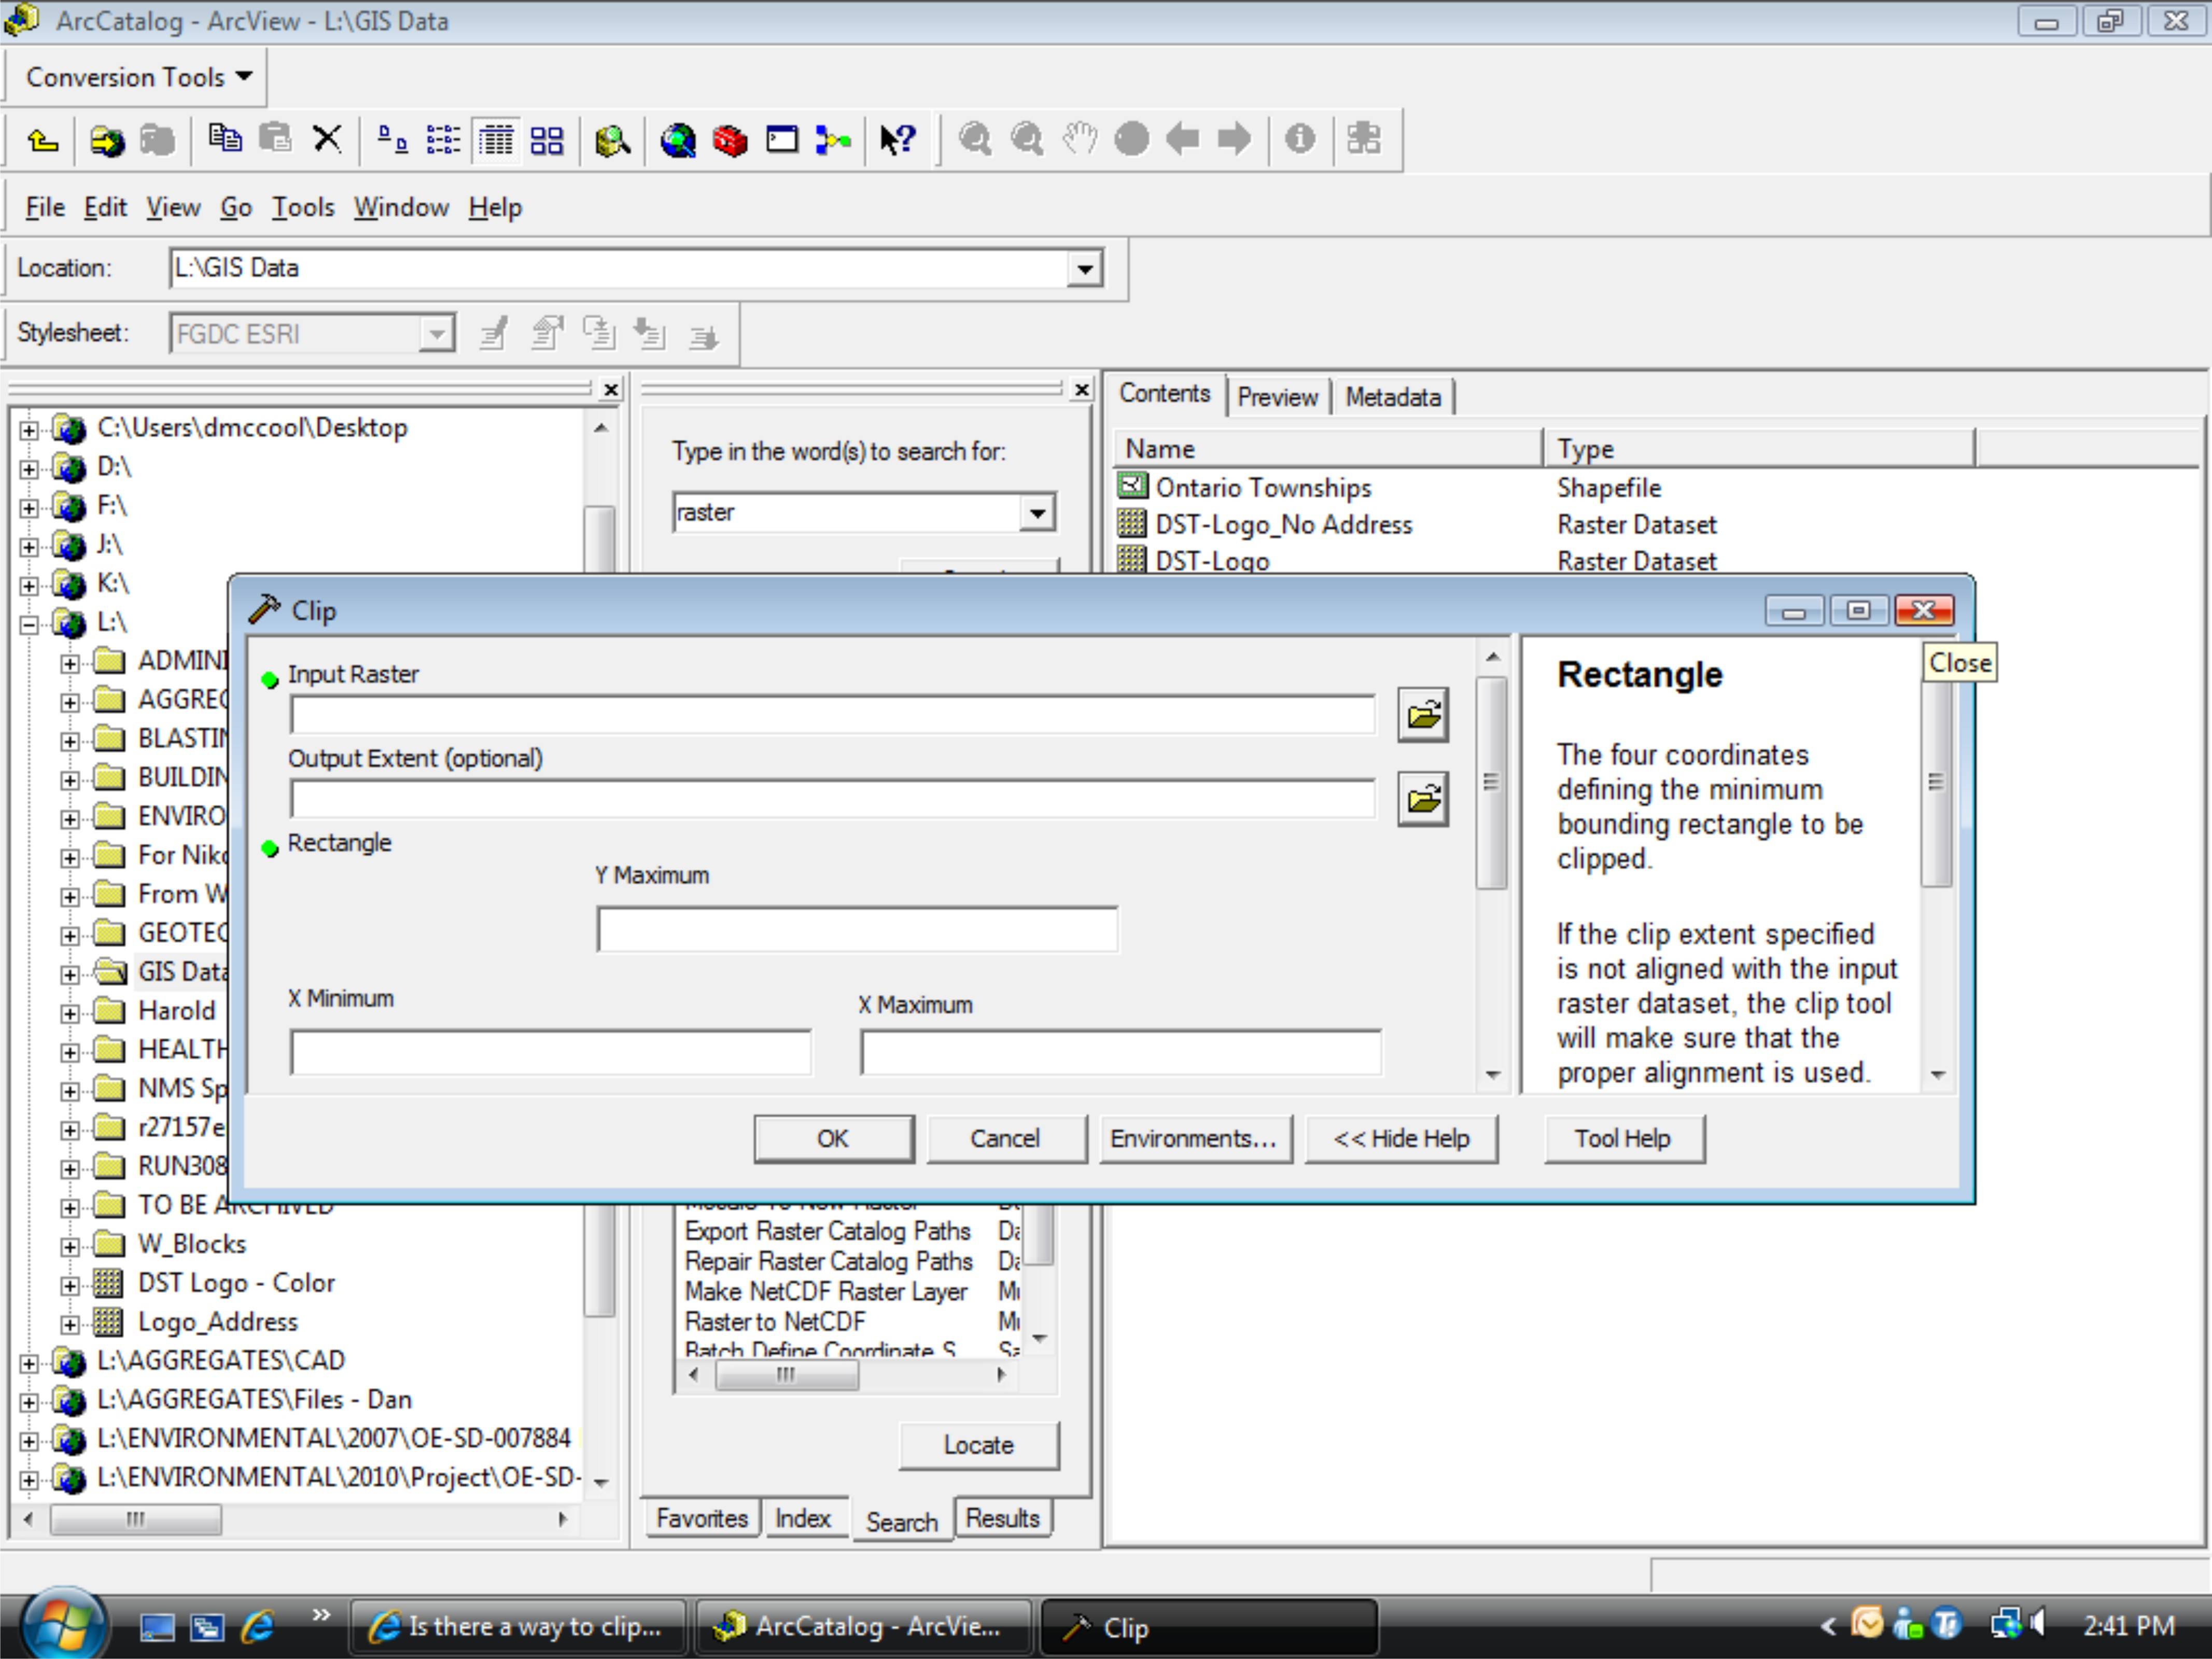Image resolution: width=2212 pixels, height=1659 pixels.
Task: Switch Contents view to Thumbnails
Action: [x=547, y=139]
